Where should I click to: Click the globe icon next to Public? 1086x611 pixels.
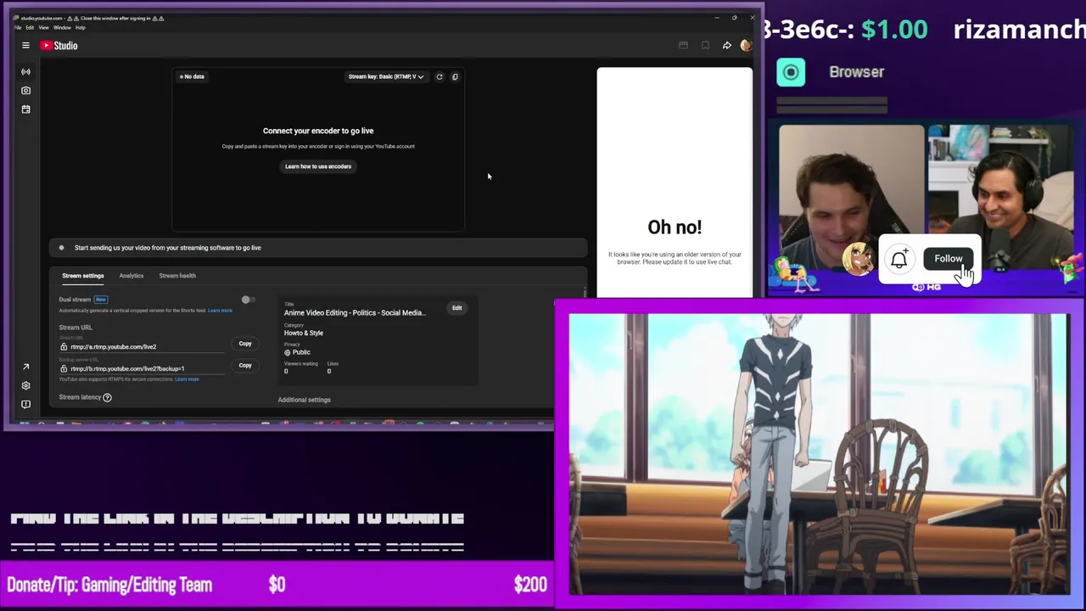pos(287,352)
